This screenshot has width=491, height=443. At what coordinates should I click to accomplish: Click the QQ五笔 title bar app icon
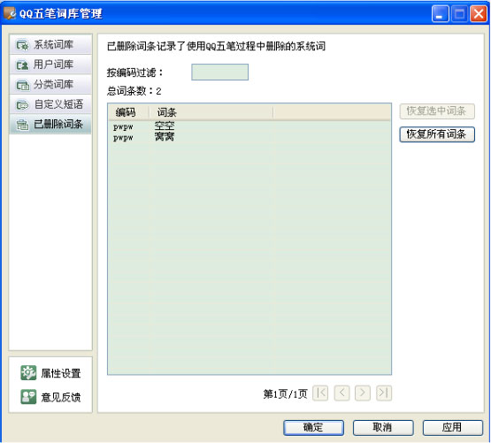pos(10,13)
